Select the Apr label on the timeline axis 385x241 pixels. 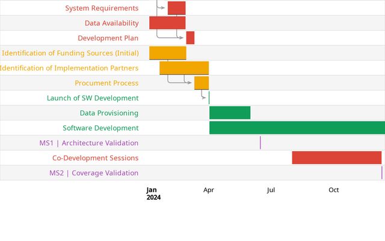[x=209, y=190]
